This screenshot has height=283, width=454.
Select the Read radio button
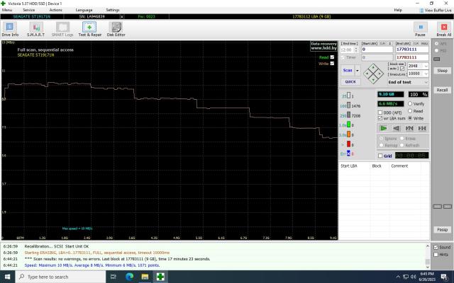(x=411, y=111)
